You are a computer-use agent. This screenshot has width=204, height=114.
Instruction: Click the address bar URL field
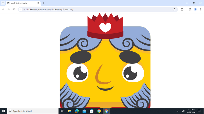pos(98,9)
